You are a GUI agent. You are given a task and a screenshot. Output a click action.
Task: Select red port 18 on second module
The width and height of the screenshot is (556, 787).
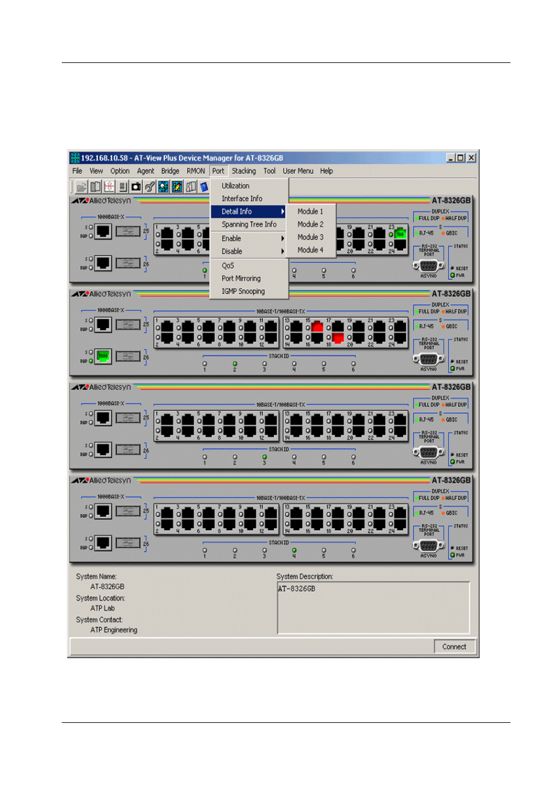coord(338,338)
